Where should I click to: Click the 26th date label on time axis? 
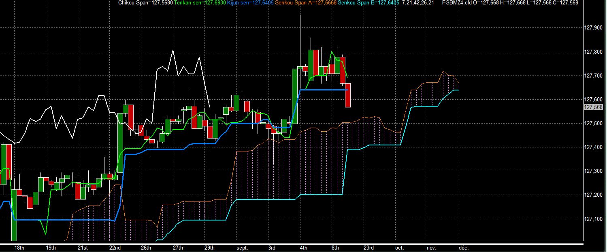point(146,248)
